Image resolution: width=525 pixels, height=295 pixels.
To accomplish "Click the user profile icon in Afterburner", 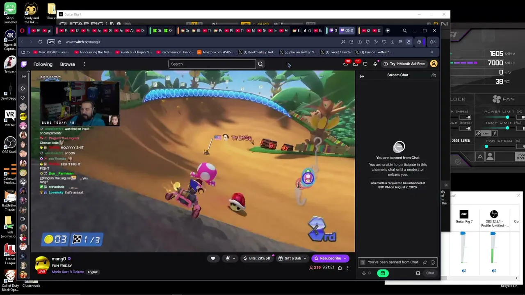I will [x=490, y=157].
